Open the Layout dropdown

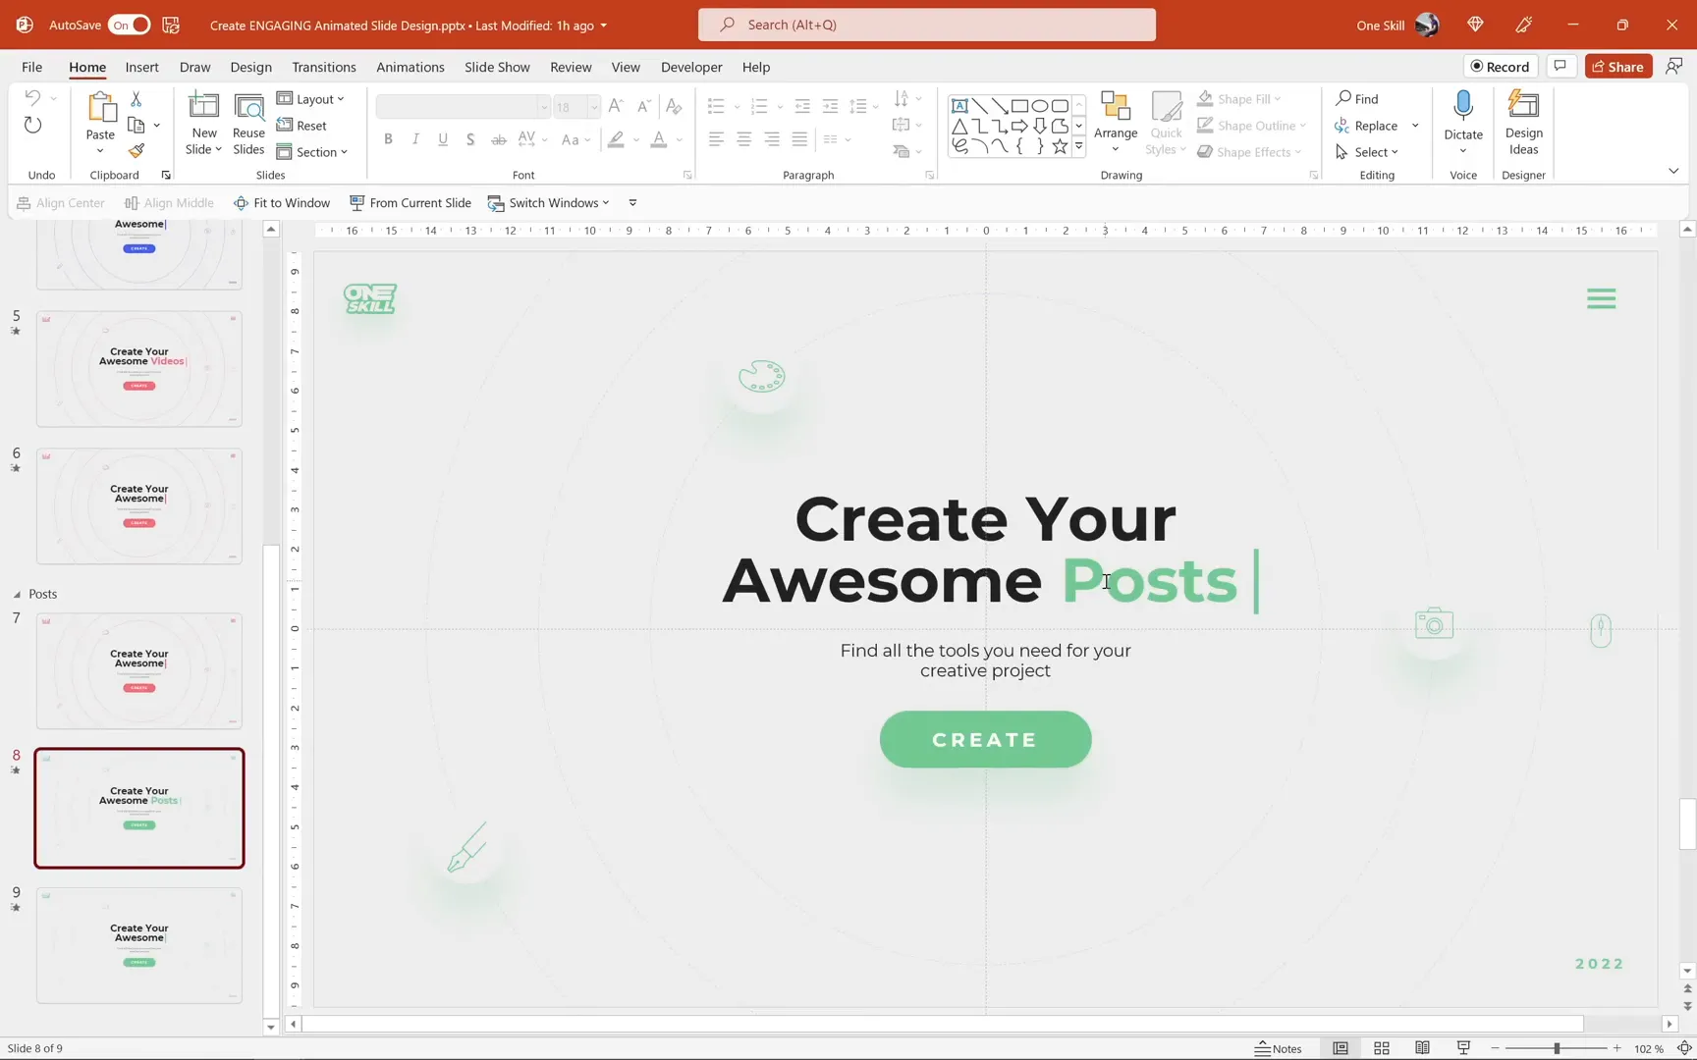pos(310,99)
